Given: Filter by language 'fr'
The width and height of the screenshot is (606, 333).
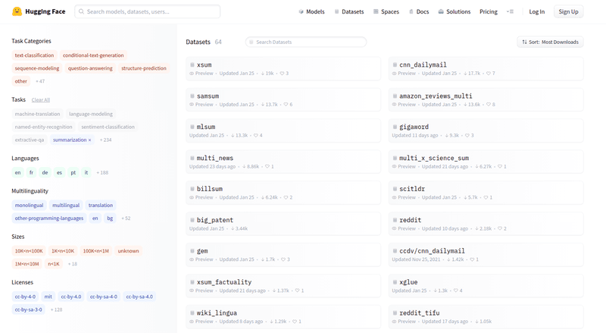Looking at the screenshot, I should tap(31, 173).
